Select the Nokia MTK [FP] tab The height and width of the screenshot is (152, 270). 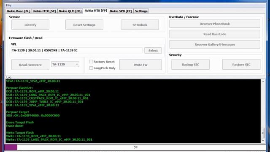point(96,11)
